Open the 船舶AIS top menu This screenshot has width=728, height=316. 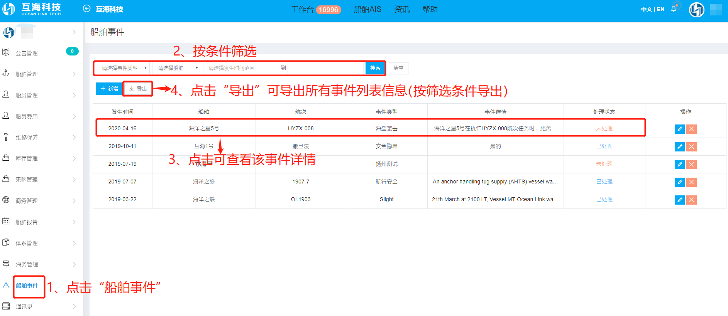pyautogui.click(x=367, y=9)
